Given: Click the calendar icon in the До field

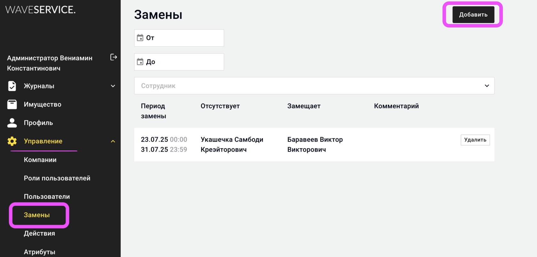Looking at the screenshot, I should tap(140, 62).
